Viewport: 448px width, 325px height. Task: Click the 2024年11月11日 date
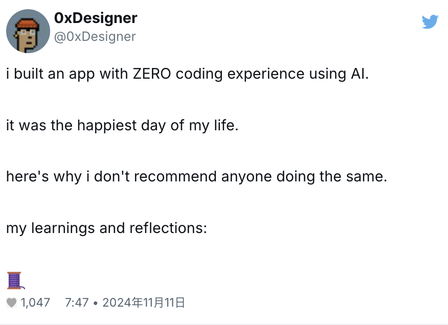tap(143, 303)
